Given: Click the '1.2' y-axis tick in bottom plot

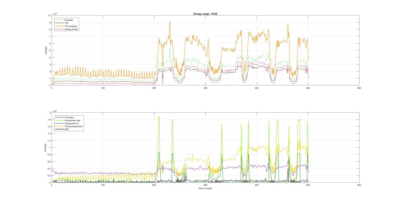Looking at the screenshot, I should (49, 141).
